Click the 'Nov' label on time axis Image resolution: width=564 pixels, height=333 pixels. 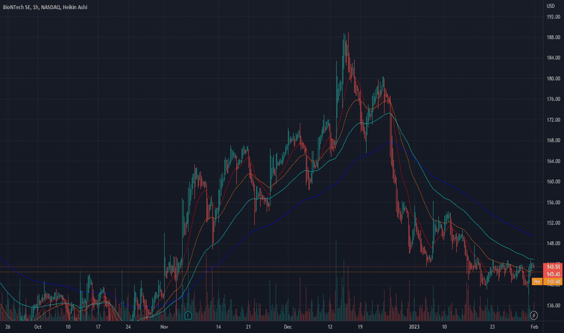(x=164, y=327)
